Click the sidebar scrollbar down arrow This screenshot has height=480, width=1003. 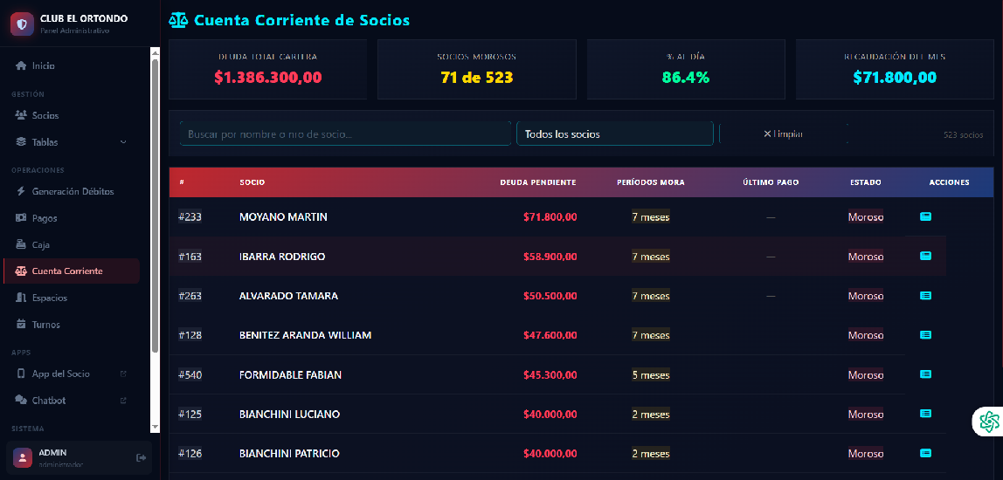coord(155,426)
